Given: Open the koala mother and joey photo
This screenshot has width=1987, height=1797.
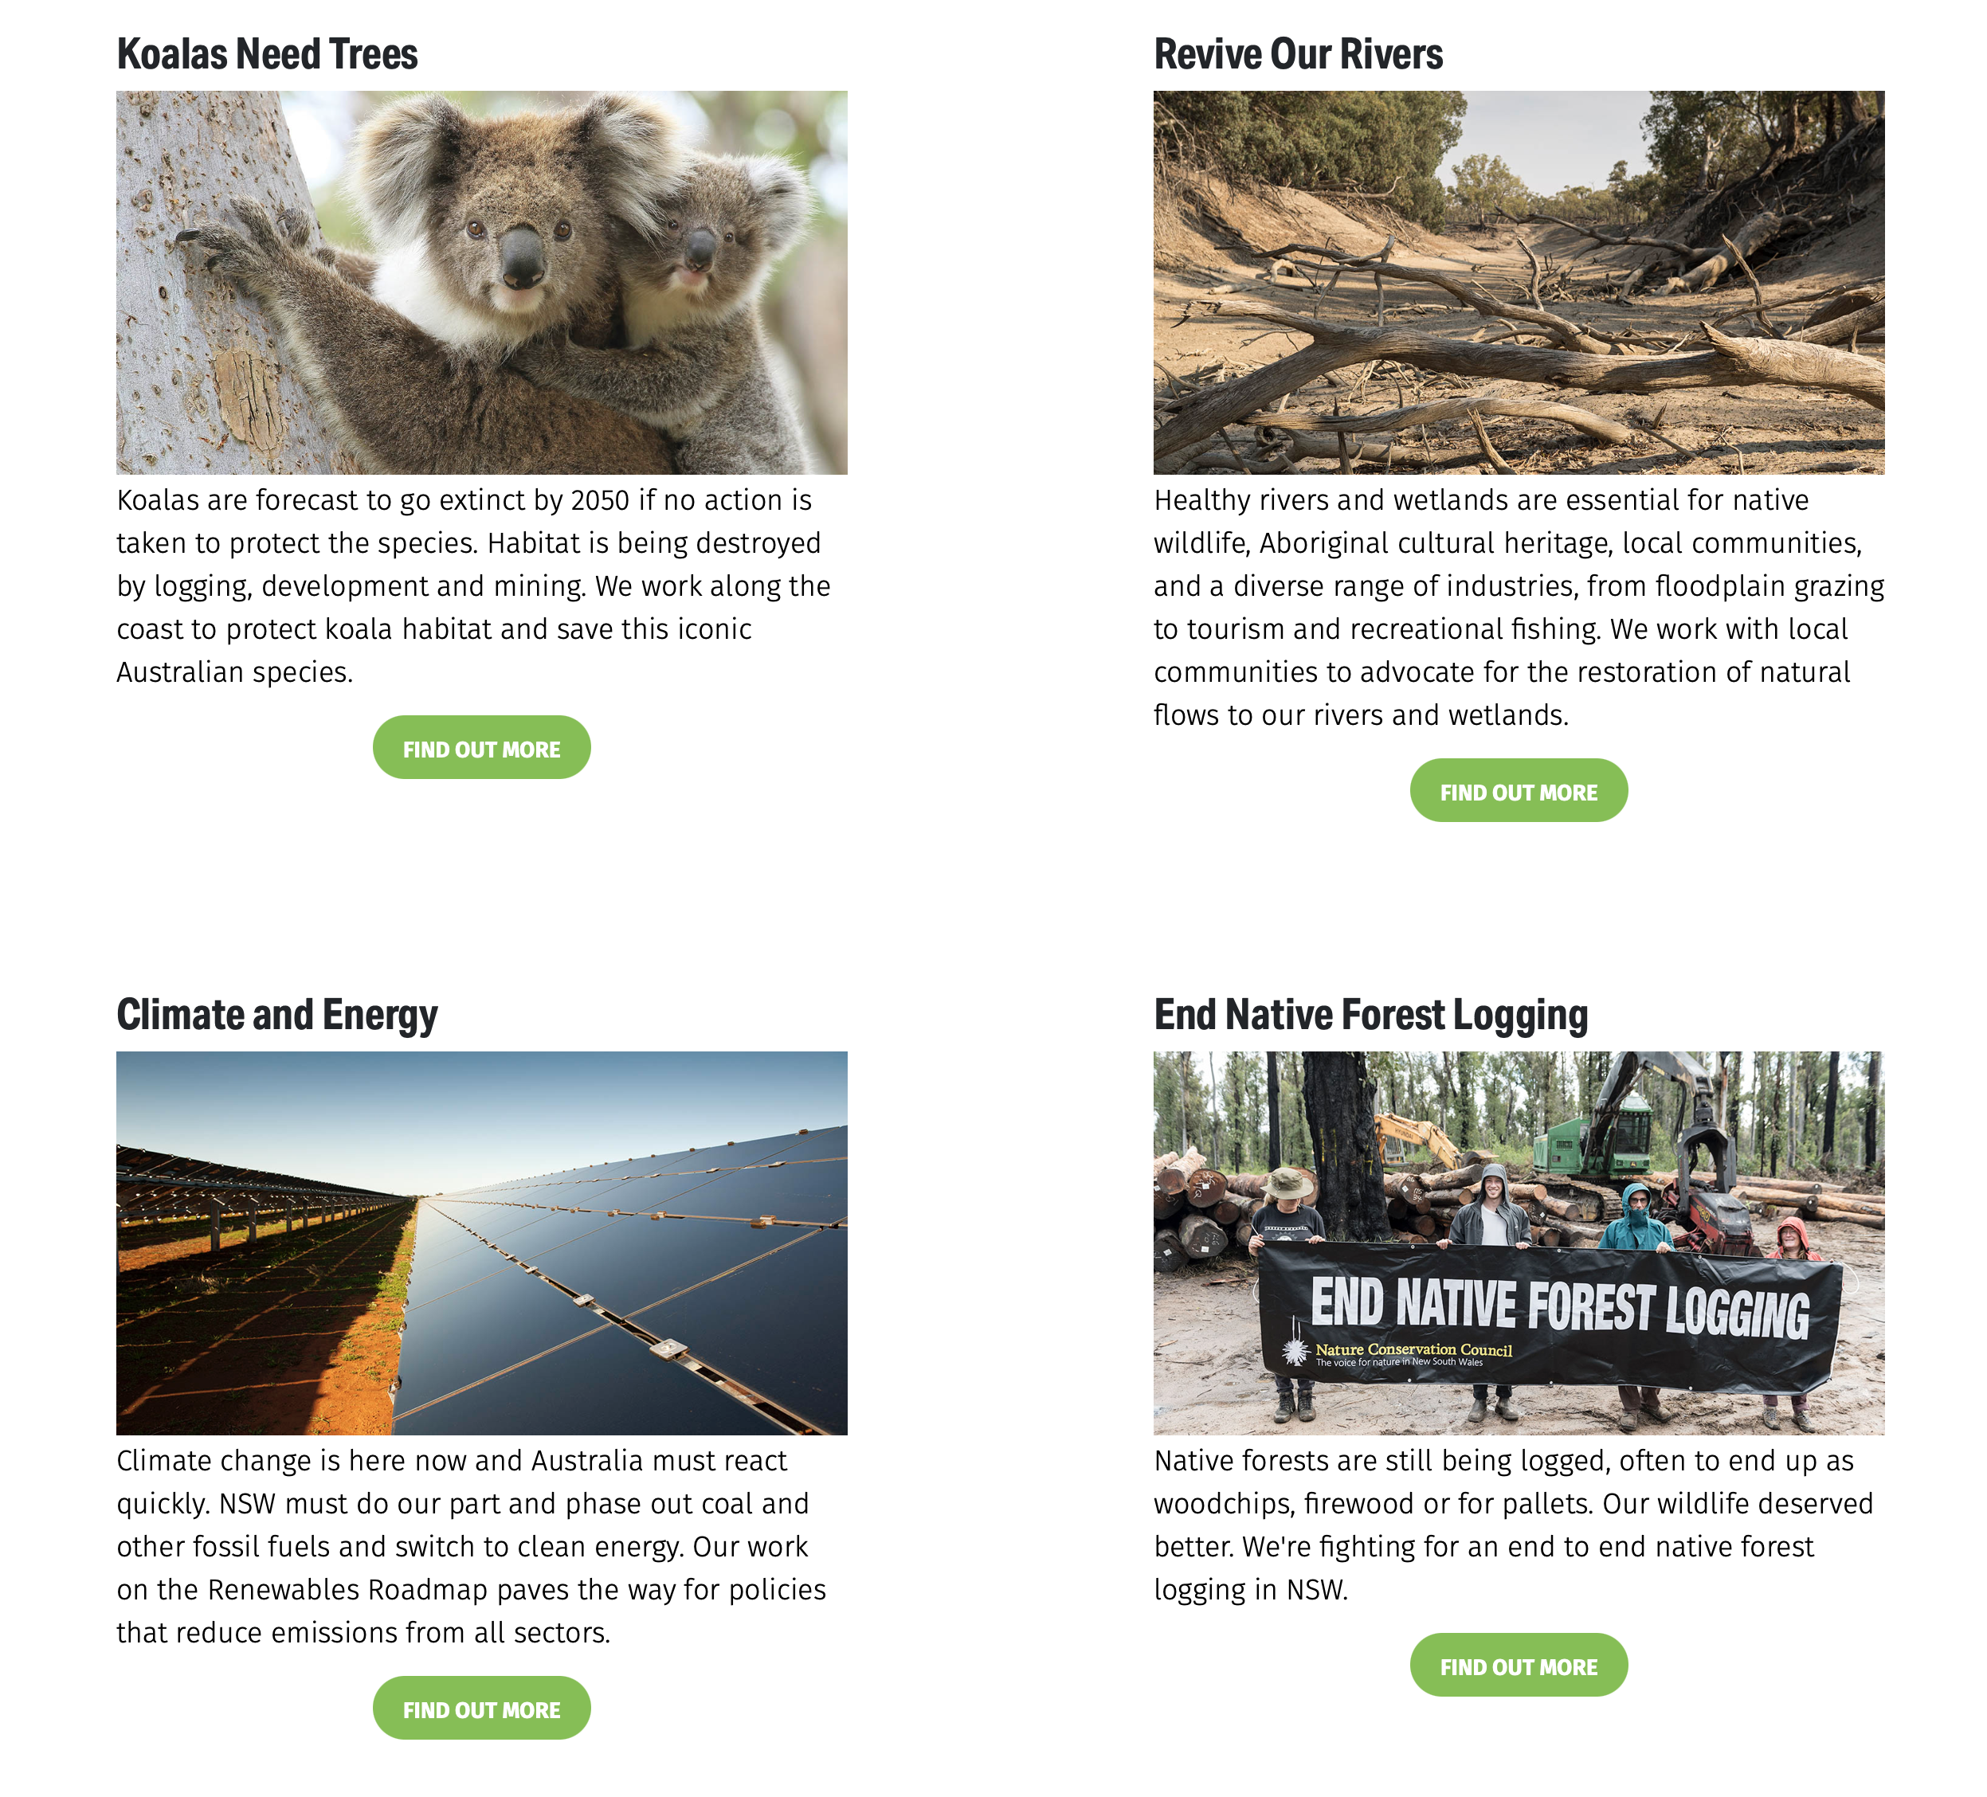Looking at the screenshot, I should (482, 283).
